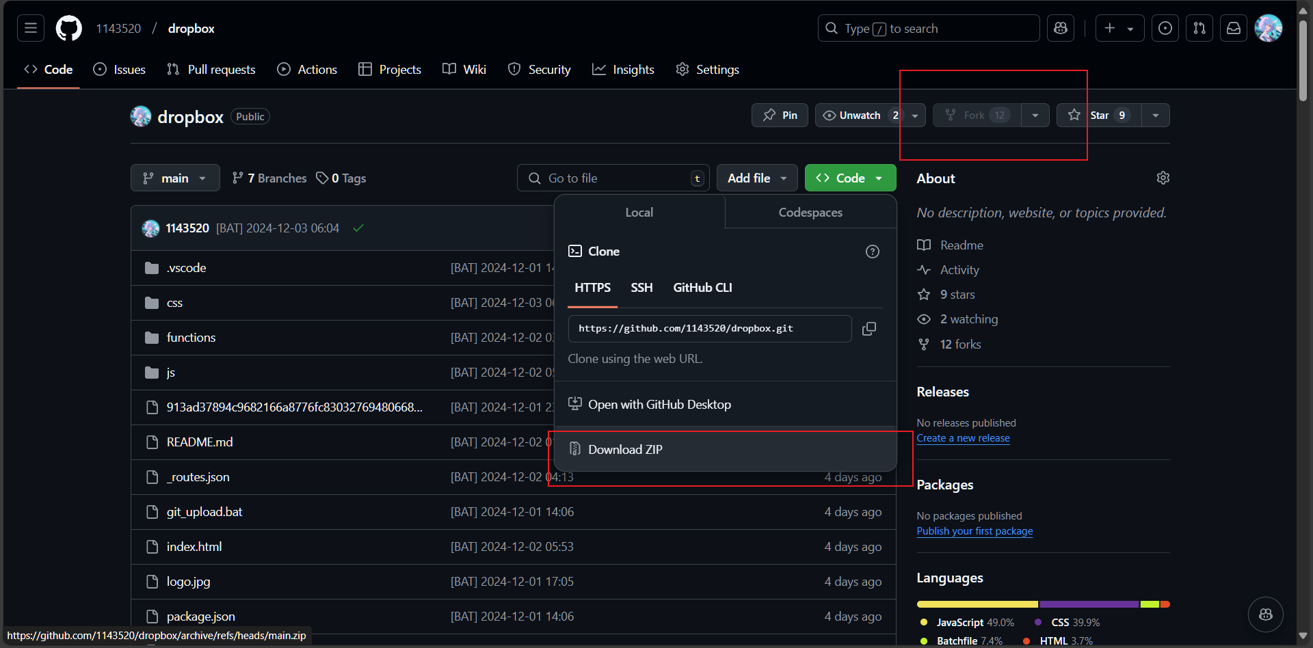Screen dimensions: 1313x648
Task: Expand the create-new dropdown caret
Action: [1131, 29]
